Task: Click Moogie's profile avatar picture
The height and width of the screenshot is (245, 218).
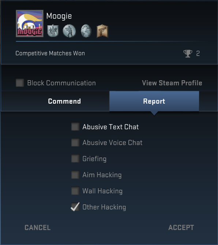Action: point(30,23)
